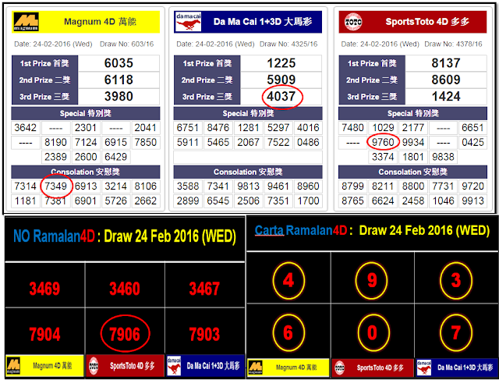The height and width of the screenshot is (380, 499).
Task: Click the circled digit 4 in Carta
Action: (288, 281)
